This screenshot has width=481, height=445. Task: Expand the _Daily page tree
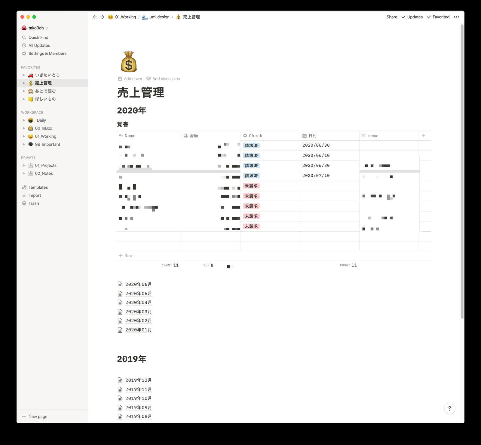click(x=24, y=120)
